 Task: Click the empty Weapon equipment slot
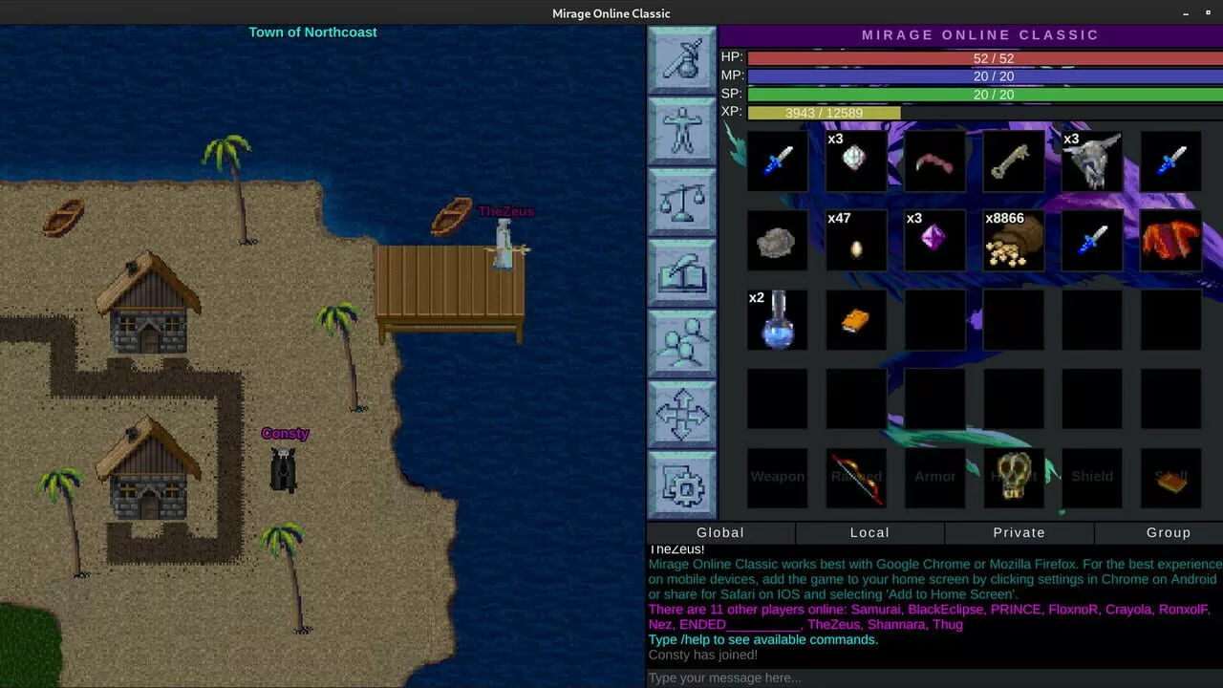(x=777, y=478)
